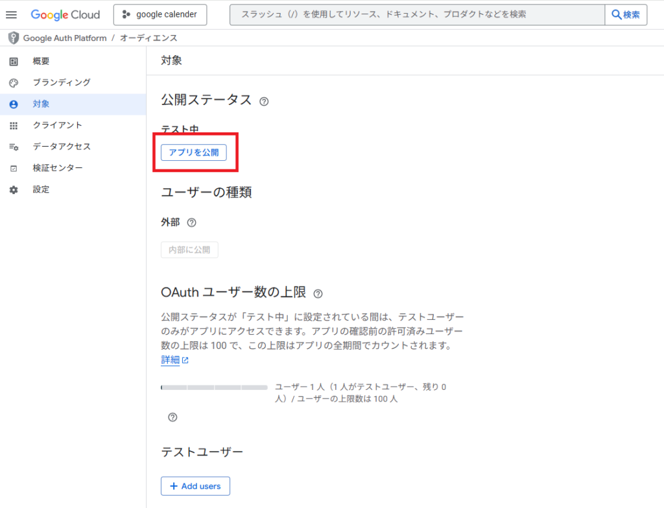Open the hamburger navigation menu

(11, 14)
